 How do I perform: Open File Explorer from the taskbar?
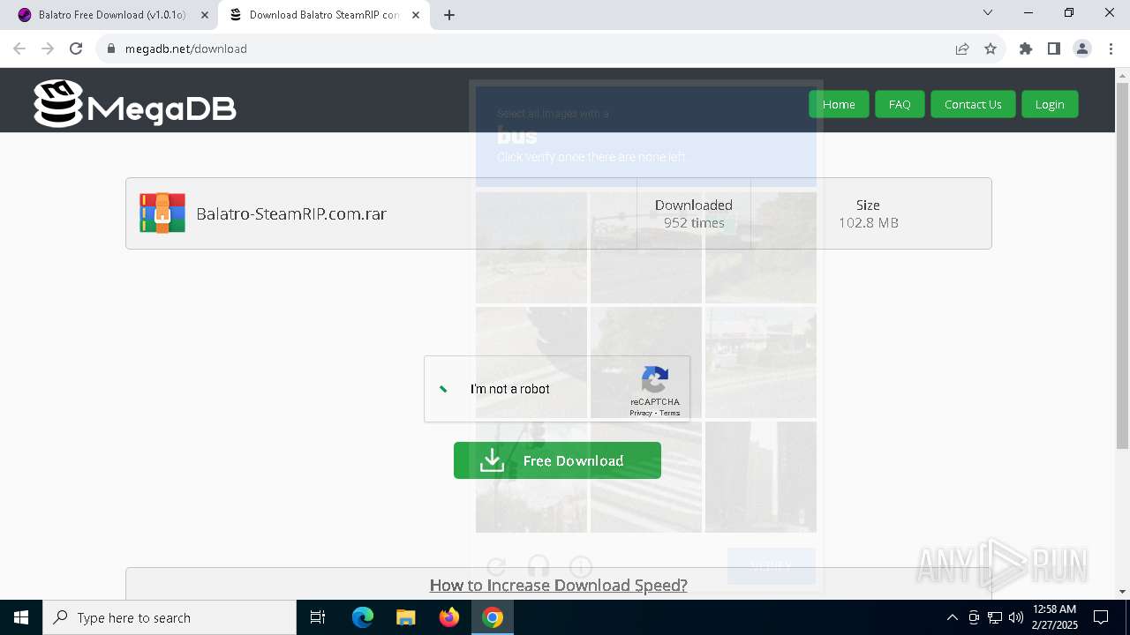pyautogui.click(x=405, y=617)
